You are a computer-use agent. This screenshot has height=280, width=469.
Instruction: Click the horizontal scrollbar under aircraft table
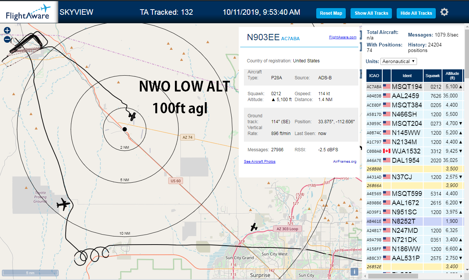(x=393, y=276)
